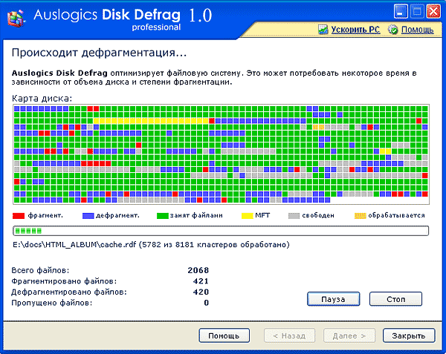Click the Auslogics Disk Defrag description paragraph
Viewport: 446px width, 354px height.
(214, 77)
